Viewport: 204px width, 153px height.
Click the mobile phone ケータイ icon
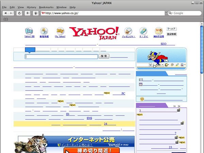click(x=143, y=31)
